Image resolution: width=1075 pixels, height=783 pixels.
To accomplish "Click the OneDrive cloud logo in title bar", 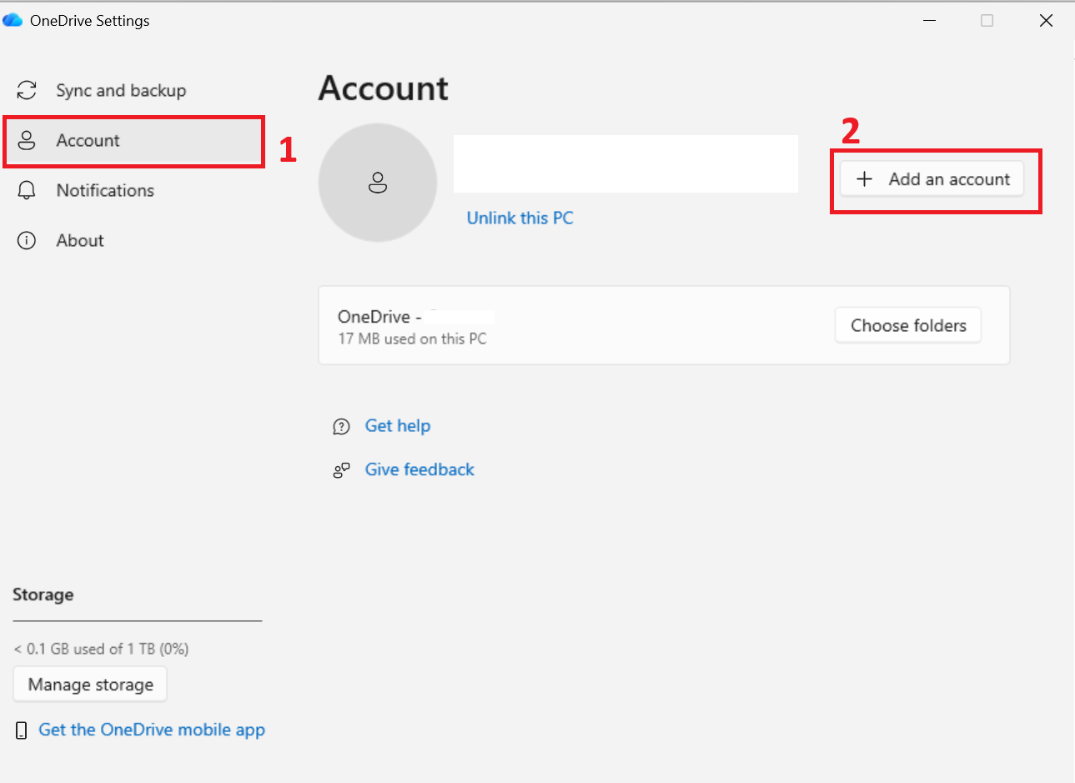I will (x=13, y=19).
